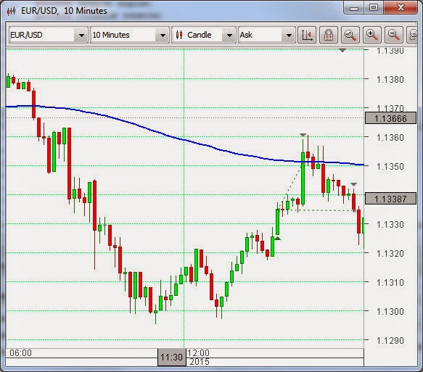Click the gray triangle marker at the chart top
This screenshot has height=372, width=423.
pyautogui.click(x=342, y=50)
